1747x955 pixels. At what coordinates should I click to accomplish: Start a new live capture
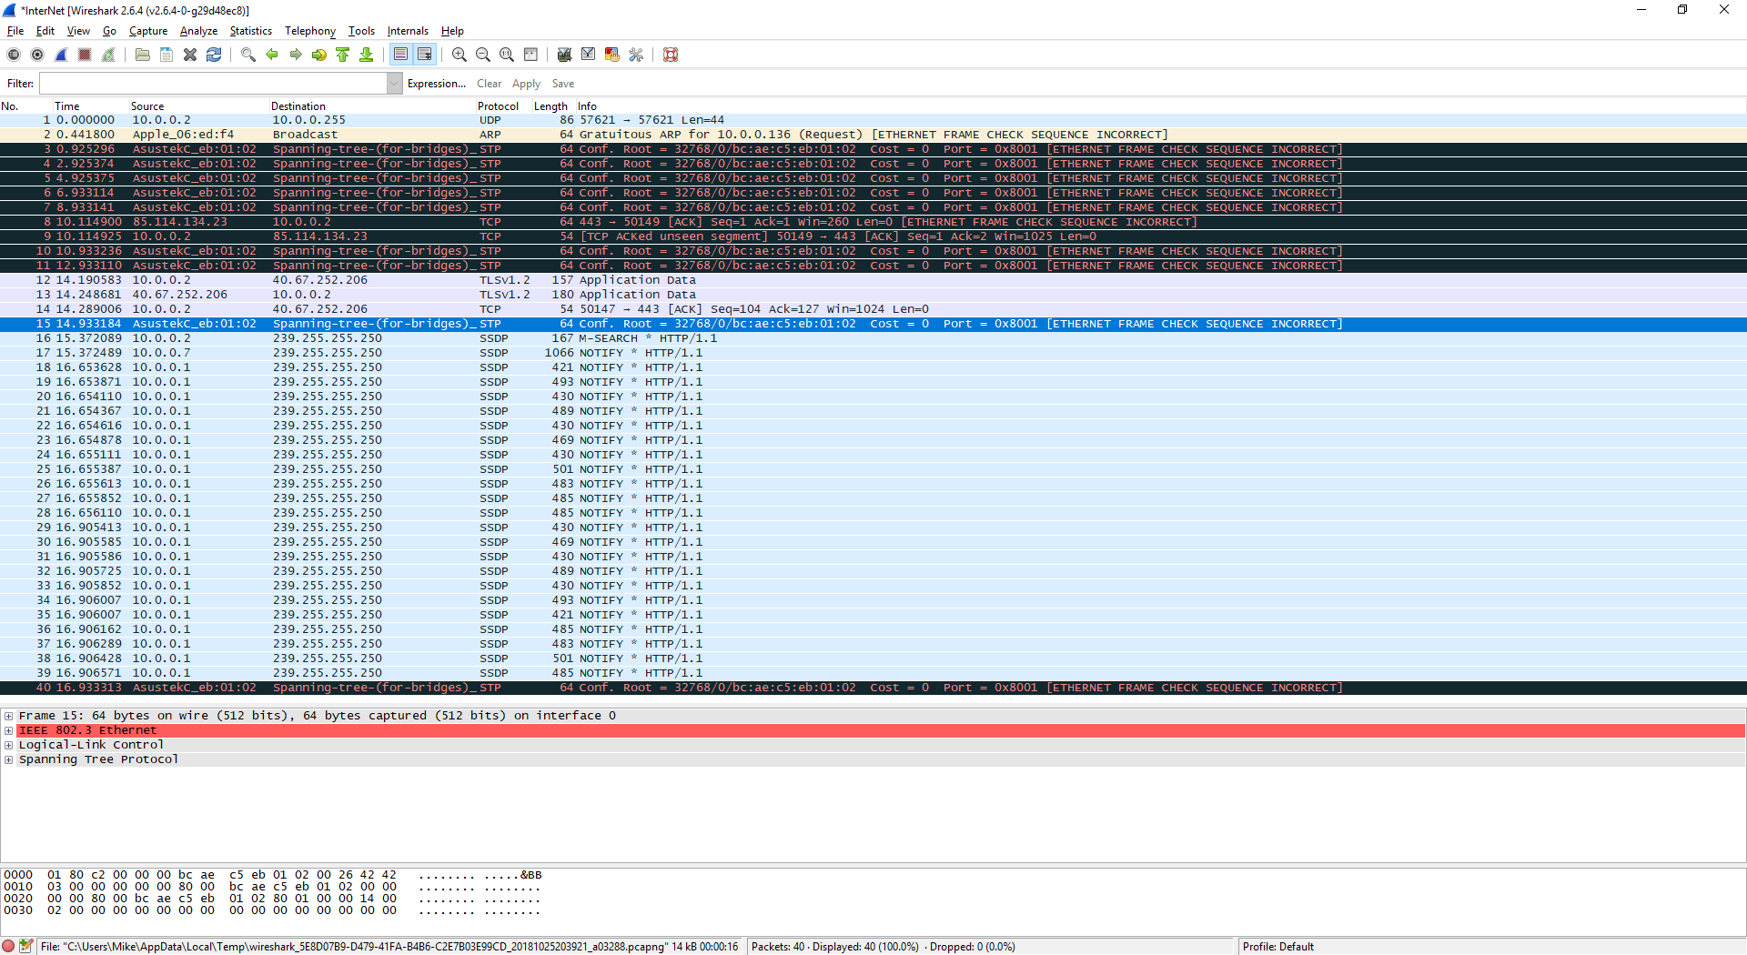[61, 55]
